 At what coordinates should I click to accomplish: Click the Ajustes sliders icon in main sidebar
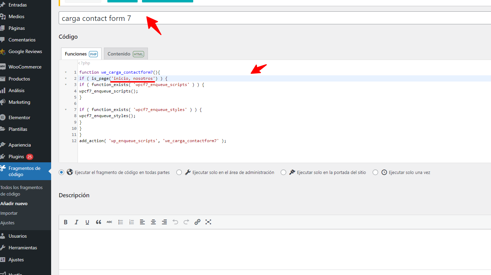(x=3, y=260)
